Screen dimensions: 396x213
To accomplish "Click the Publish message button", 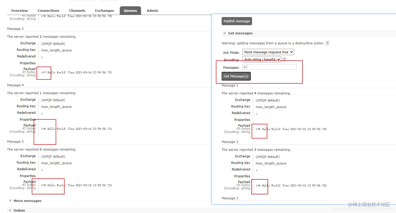I will [237, 21].
